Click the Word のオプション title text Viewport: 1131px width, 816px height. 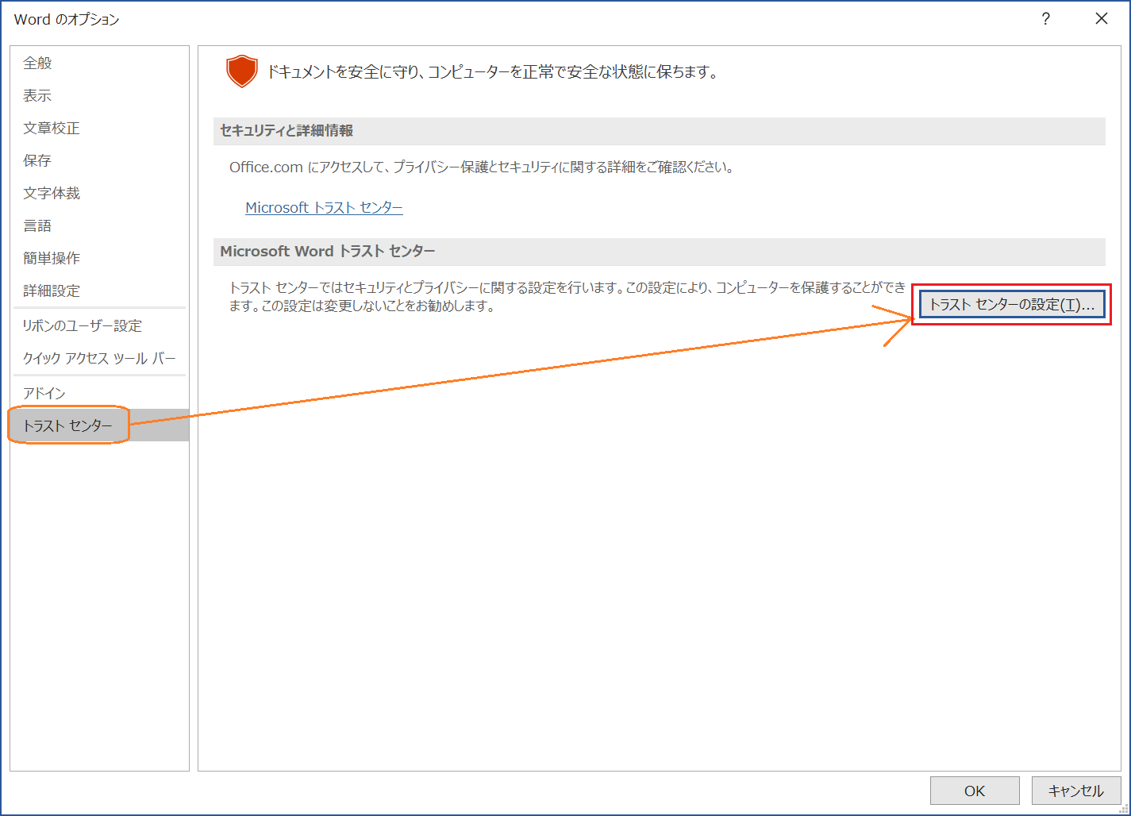pyautogui.click(x=67, y=20)
